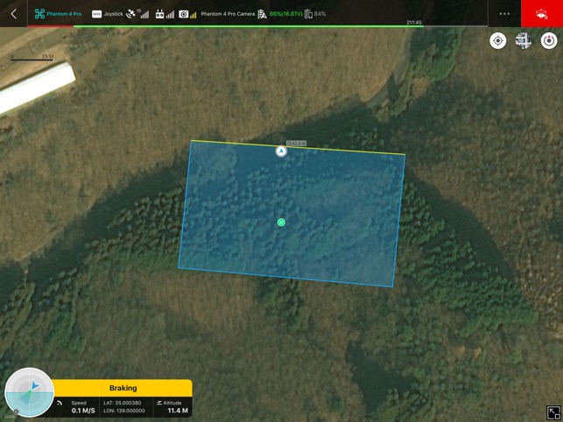Screen dimensions: 563x422
Task: View remote controller battery 84% level
Action: tap(315, 14)
